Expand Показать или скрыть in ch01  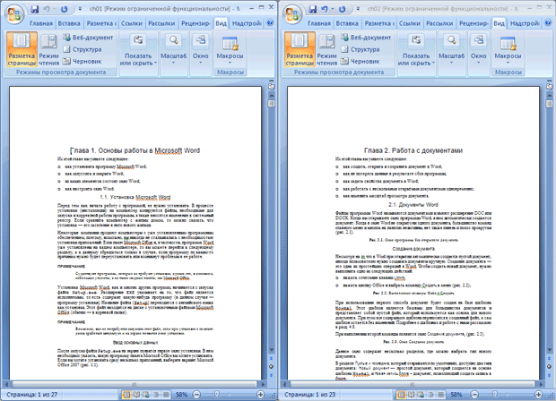coord(138,50)
